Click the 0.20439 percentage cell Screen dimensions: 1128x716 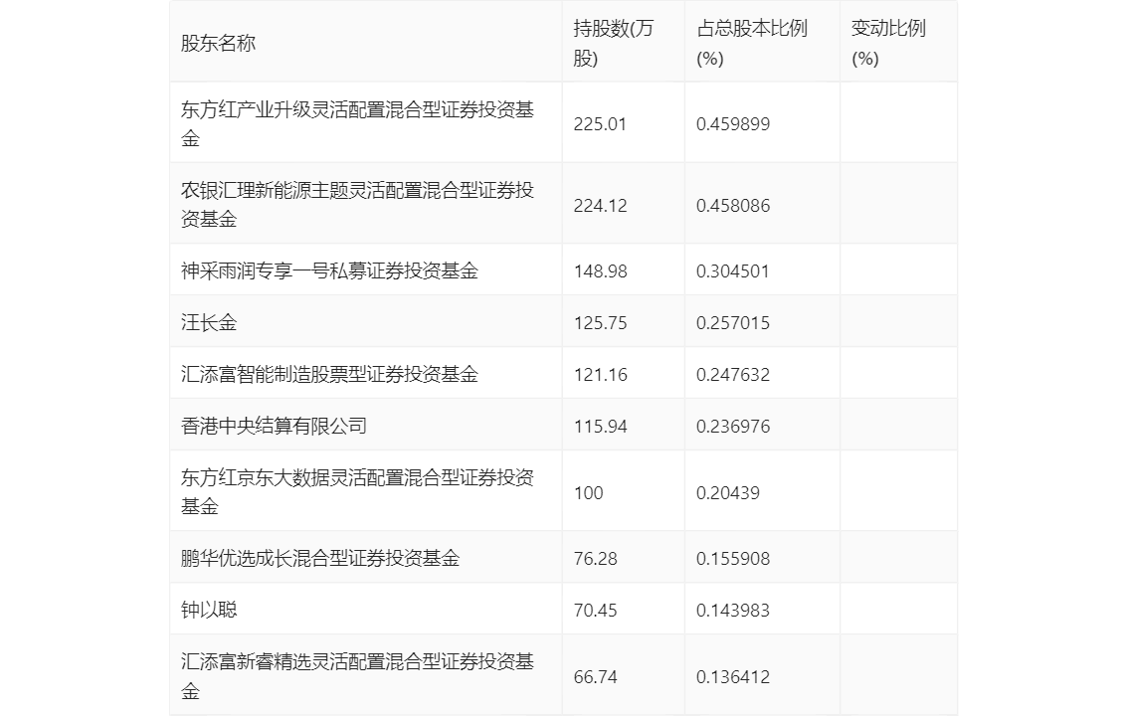point(728,493)
